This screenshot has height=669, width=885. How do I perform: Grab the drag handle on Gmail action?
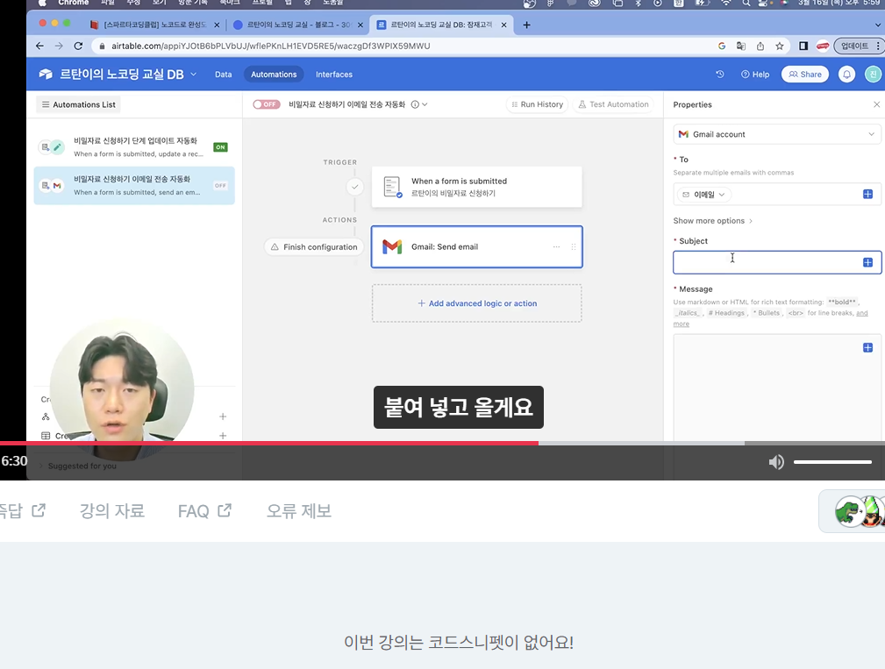(574, 246)
